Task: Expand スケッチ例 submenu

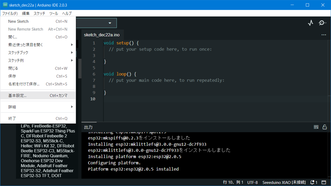Action: pos(38,60)
